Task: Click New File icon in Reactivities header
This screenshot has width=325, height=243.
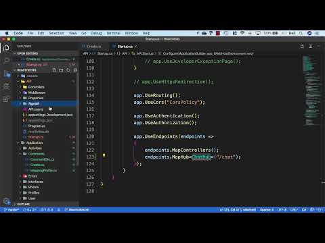Action: click(x=54, y=70)
